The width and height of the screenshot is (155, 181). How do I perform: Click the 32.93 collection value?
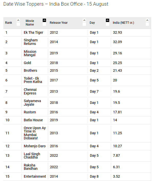pyautogui.click(x=117, y=33)
